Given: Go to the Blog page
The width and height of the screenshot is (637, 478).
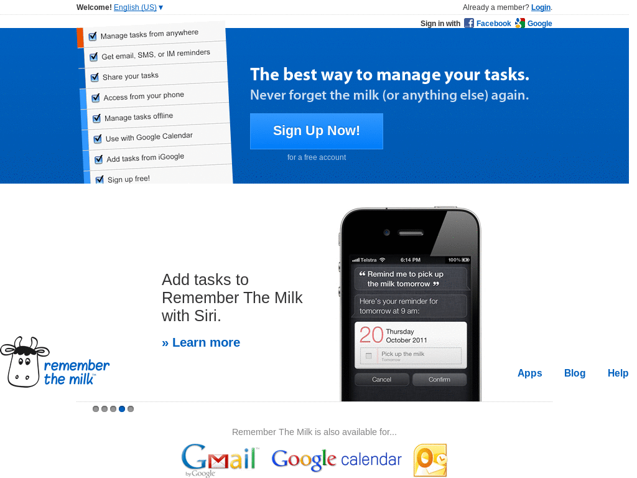Looking at the screenshot, I should tap(575, 373).
